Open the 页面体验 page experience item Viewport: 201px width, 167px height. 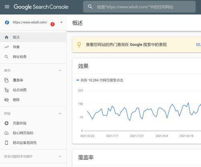click(33, 123)
